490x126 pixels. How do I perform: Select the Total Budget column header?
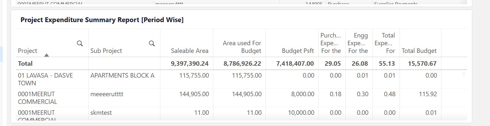point(419,51)
